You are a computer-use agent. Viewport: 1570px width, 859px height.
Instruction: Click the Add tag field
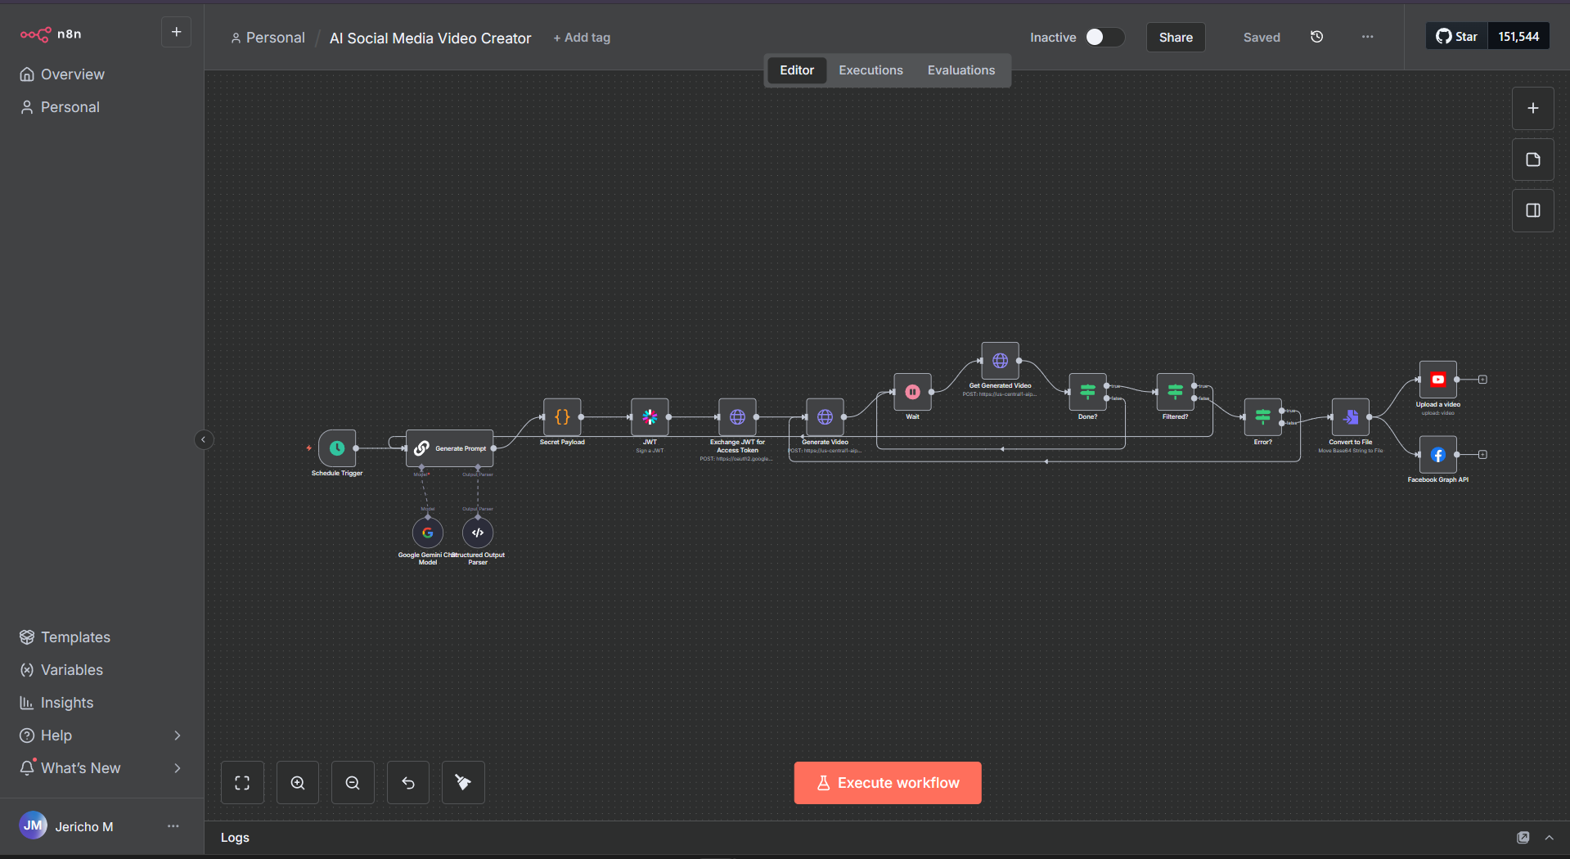point(582,38)
